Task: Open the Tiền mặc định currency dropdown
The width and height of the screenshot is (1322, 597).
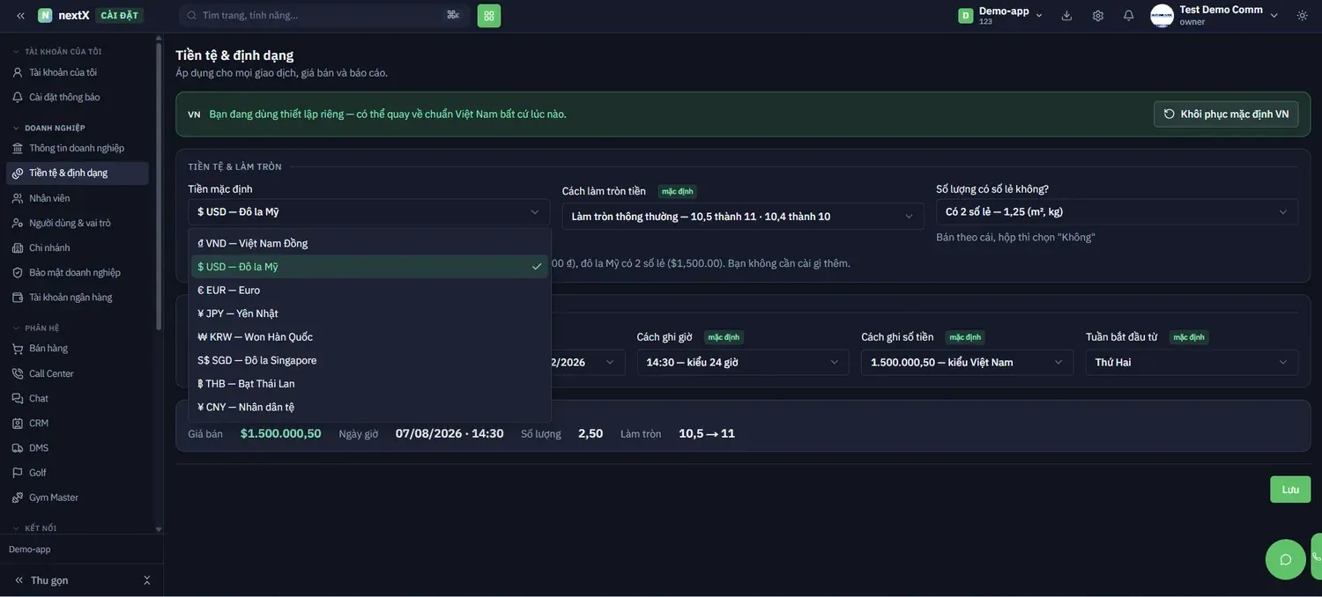Action: coord(368,211)
